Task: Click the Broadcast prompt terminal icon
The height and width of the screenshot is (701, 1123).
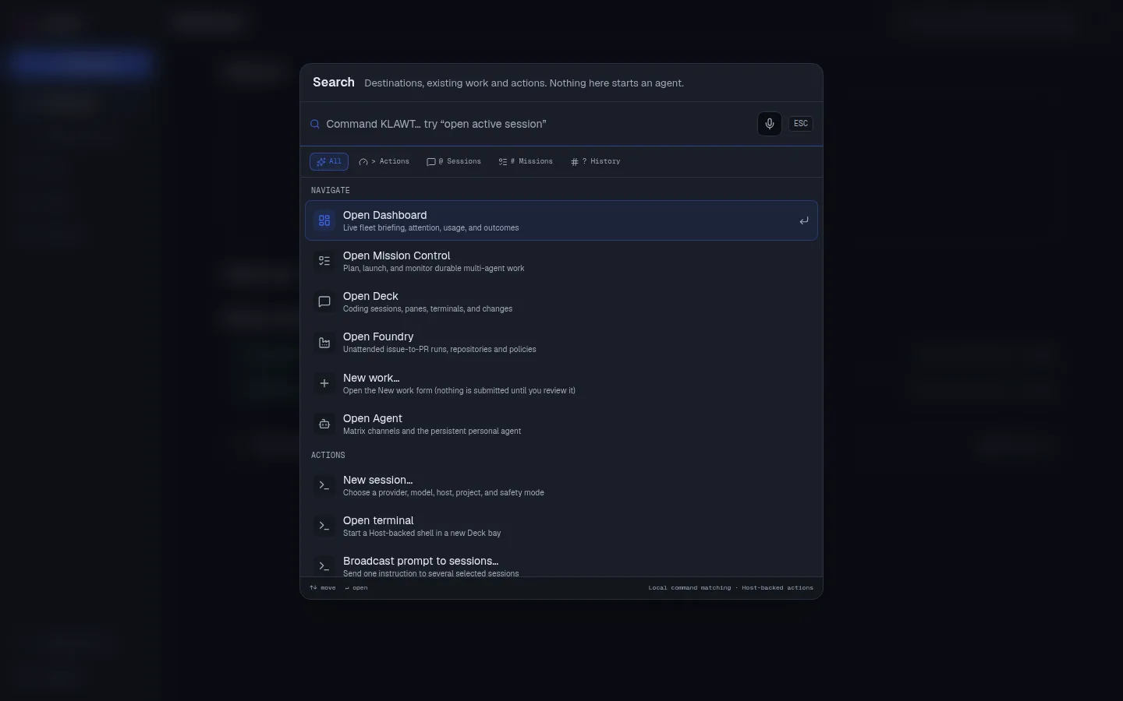Action: pyautogui.click(x=324, y=566)
